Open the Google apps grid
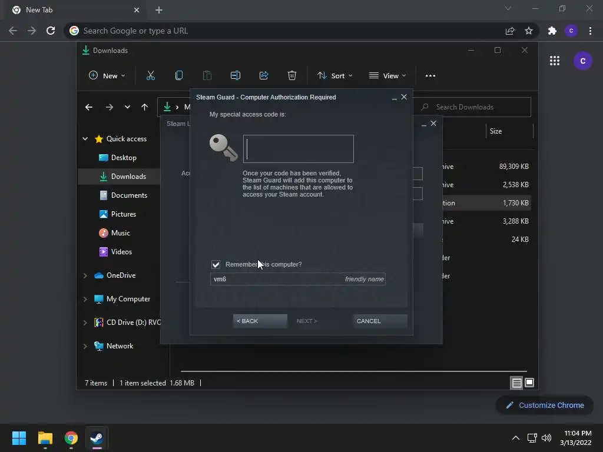Image resolution: width=603 pixels, height=452 pixels. point(555,61)
